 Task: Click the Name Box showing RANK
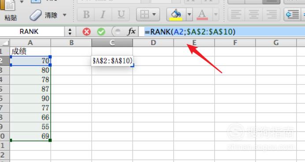[x=32, y=31]
